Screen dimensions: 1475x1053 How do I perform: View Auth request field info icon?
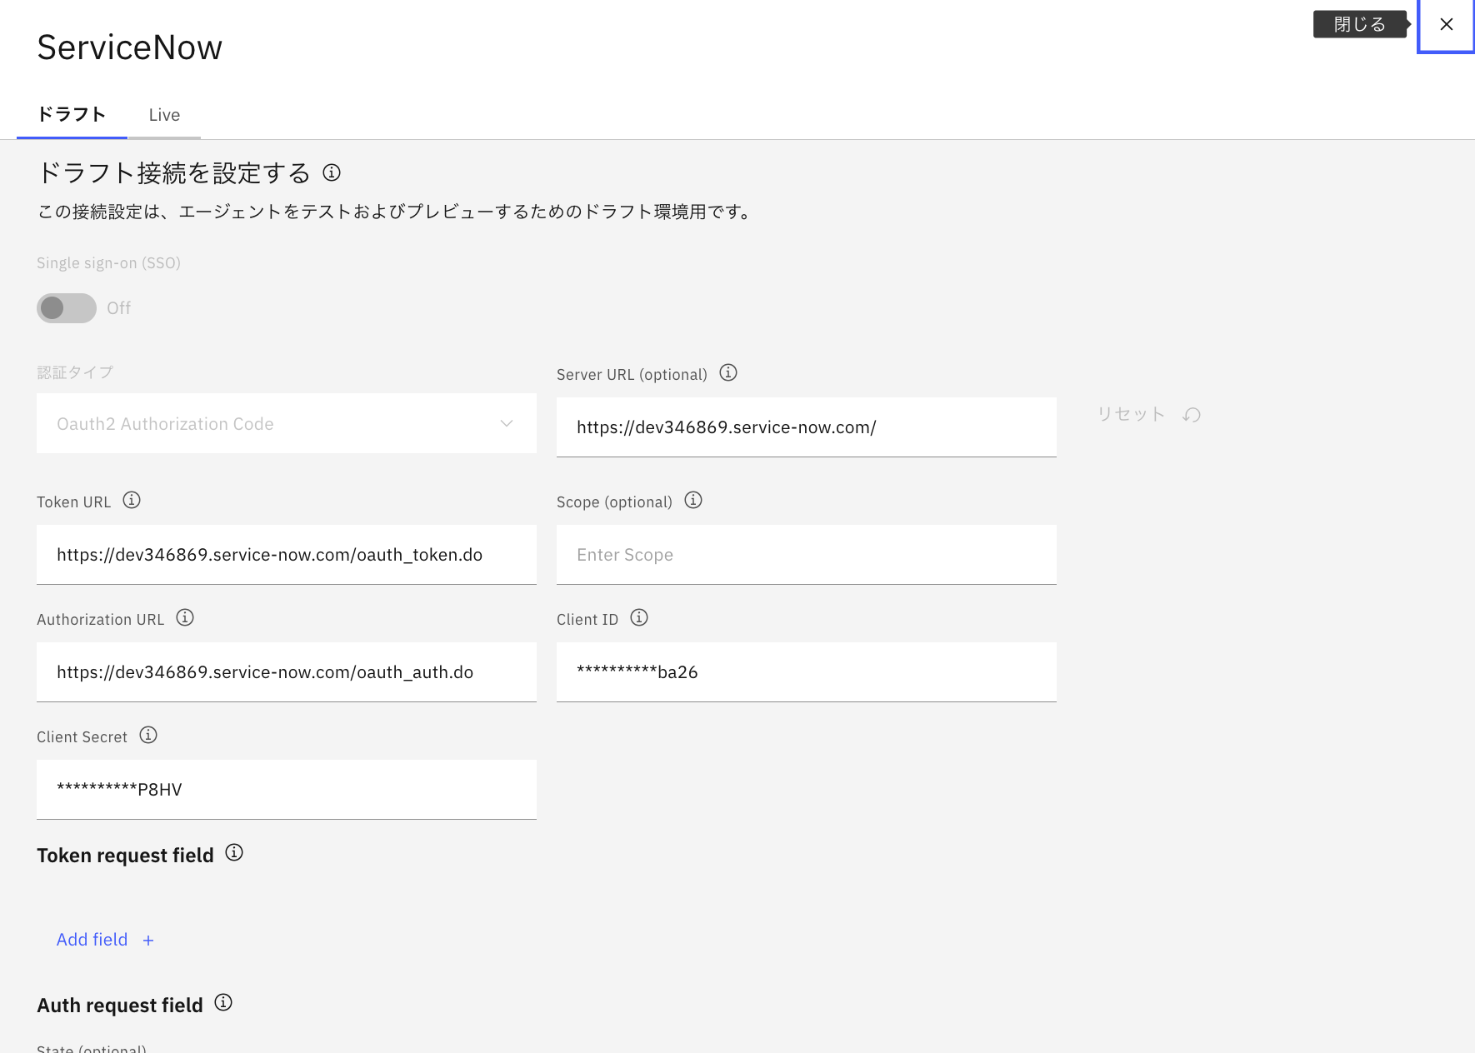coord(222,1003)
